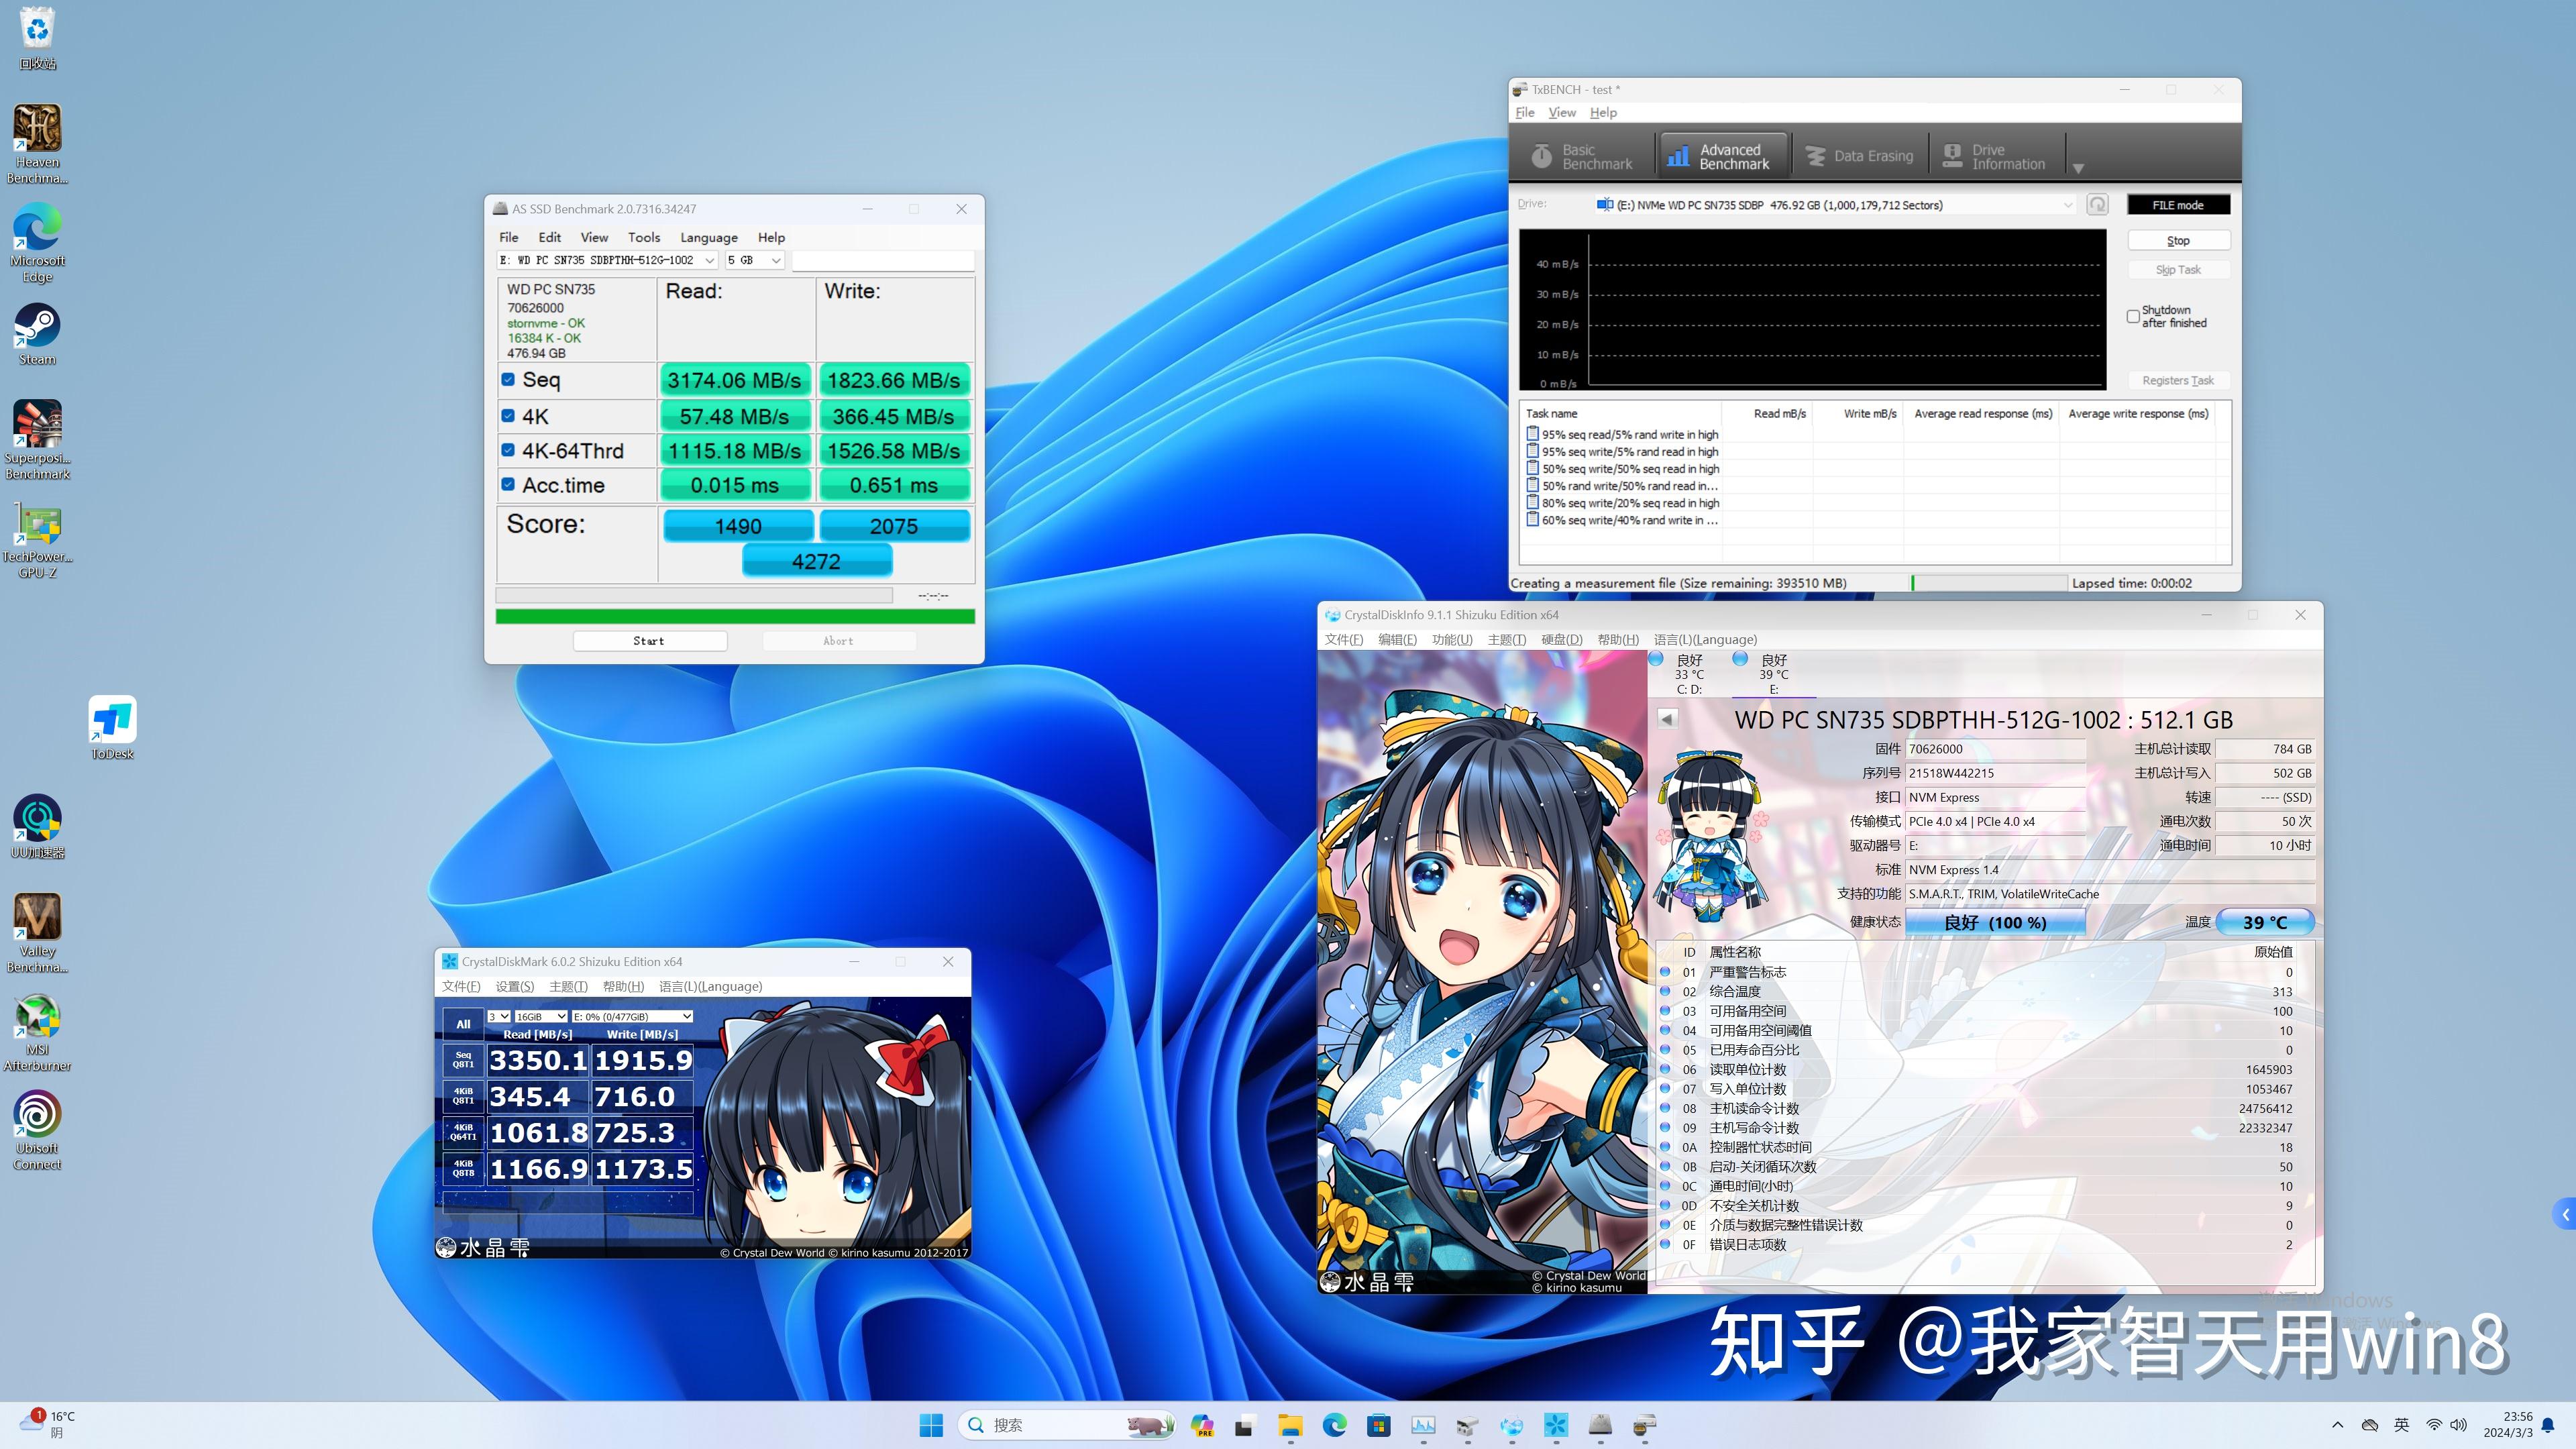Click Start in AS SSD Benchmark

(x=649, y=640)
